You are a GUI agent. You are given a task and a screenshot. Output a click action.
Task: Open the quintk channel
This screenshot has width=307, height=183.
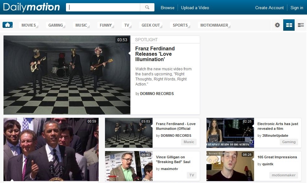point(268,164)
